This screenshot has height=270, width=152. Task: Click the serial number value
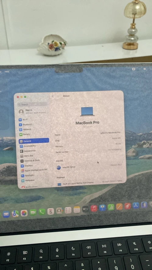click(115, 150)
